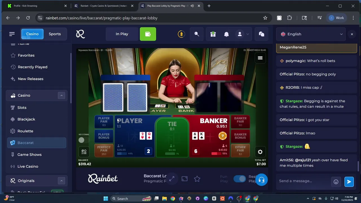Click the In Play button
Image resolution: width=361 pixels, height=203 pixels.
pyautogui.click(x=122, y=34)
